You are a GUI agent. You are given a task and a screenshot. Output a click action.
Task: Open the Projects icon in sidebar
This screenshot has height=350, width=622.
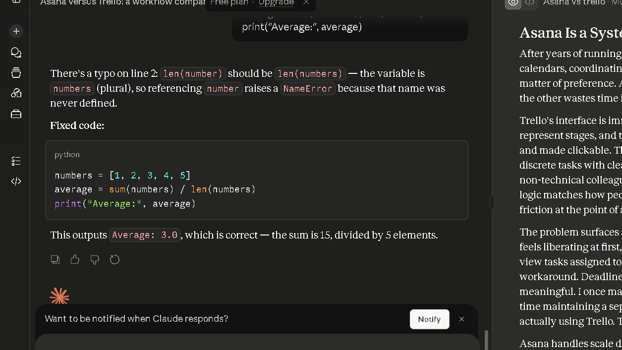[16, 73]
